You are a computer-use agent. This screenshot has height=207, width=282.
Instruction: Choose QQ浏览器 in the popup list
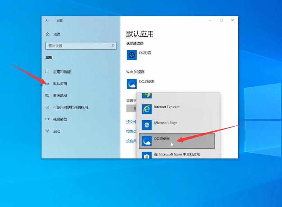(x=177, y=141)
